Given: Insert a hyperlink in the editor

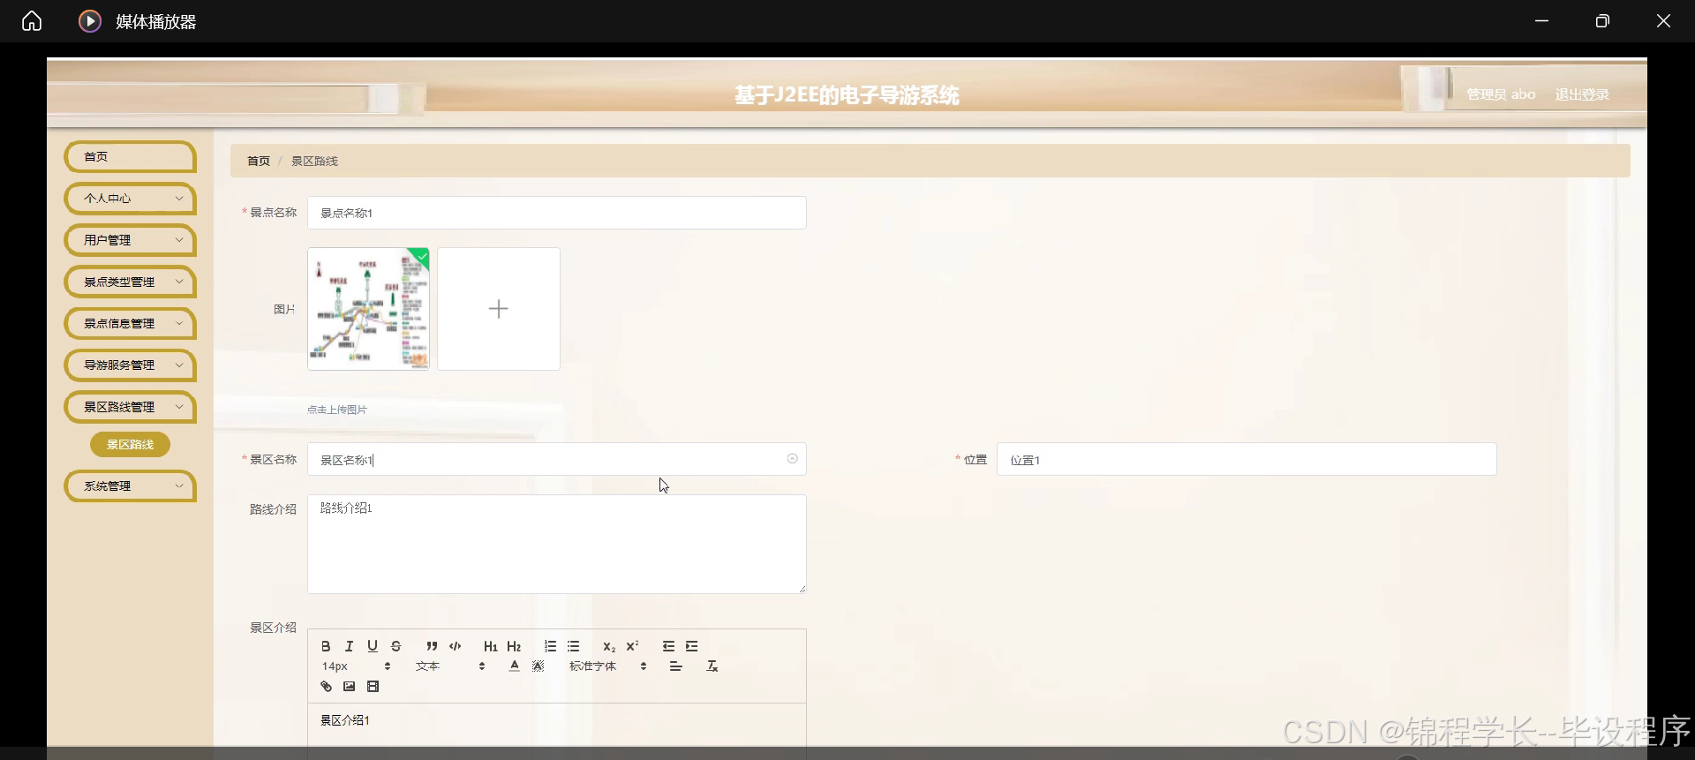Looking at the screenshot, I should point(326,687).
